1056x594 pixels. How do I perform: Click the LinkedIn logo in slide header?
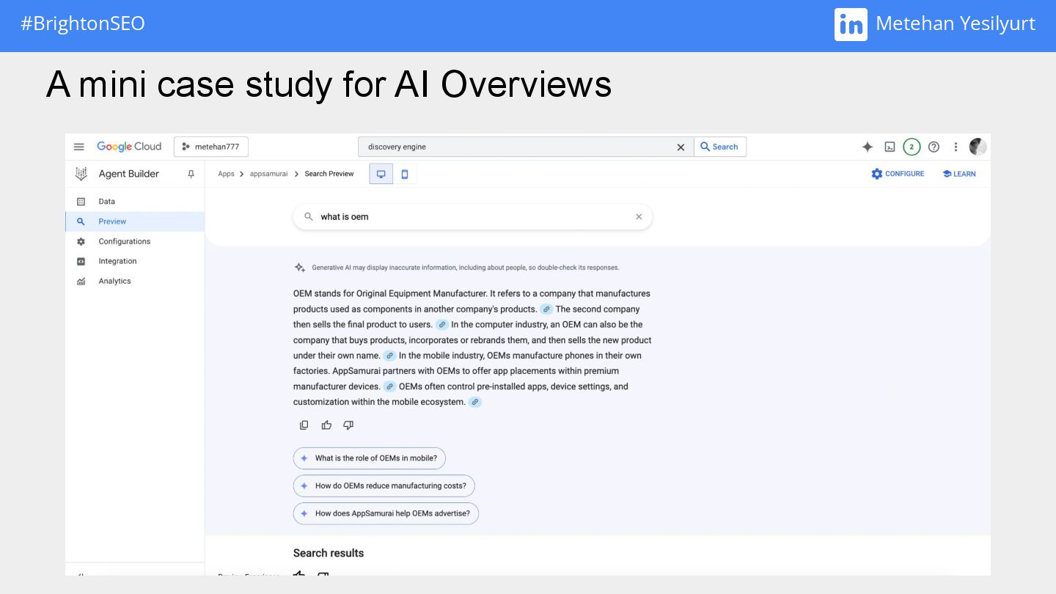click(x=851, y=24)
